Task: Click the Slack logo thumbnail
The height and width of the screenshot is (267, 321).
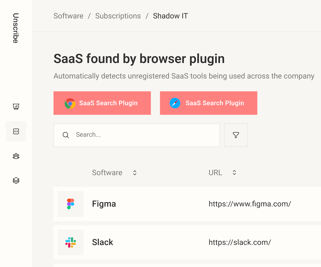Action: click(x=70, y=242)
